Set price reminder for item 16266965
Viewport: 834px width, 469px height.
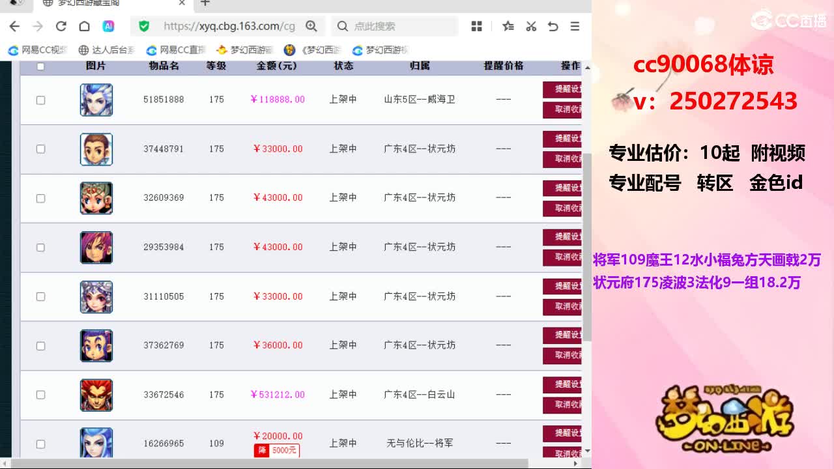click(x=562, y=433)
